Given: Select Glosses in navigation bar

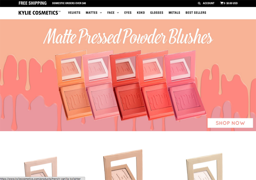Looking at the screenshot, I should point(156,12).
